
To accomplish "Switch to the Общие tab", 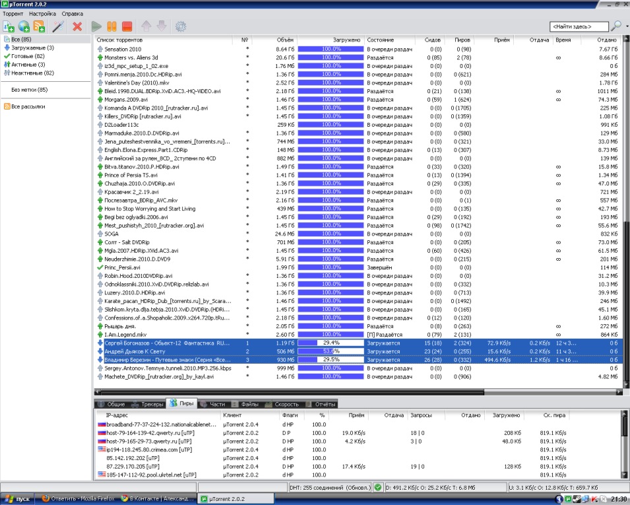I will 111,404.
